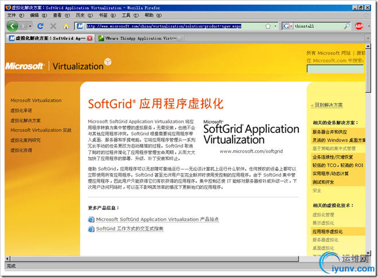
Task: Open the address bar history dropdown
Action: tap(275, 26)
